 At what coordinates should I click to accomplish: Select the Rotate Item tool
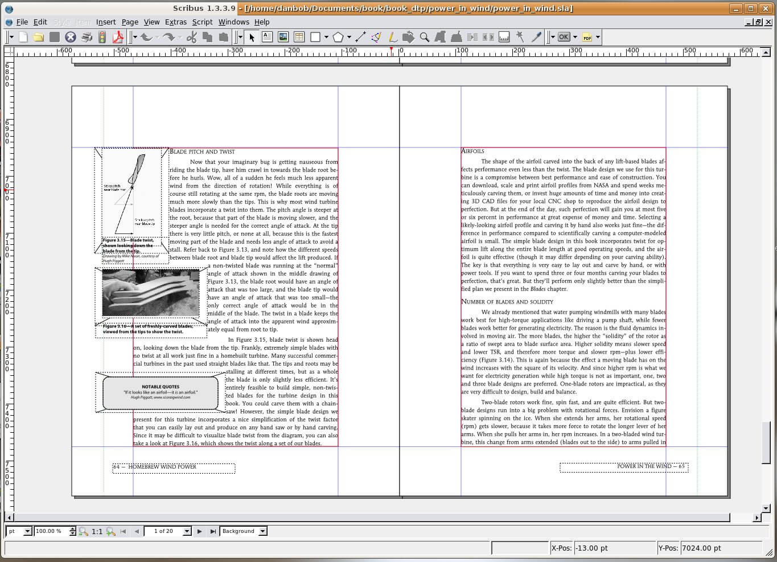click(408, 37)
